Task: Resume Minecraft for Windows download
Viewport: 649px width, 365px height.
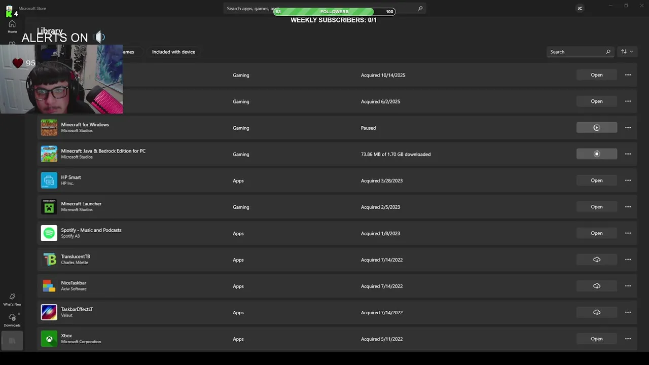Action: (x=597, y=128)
